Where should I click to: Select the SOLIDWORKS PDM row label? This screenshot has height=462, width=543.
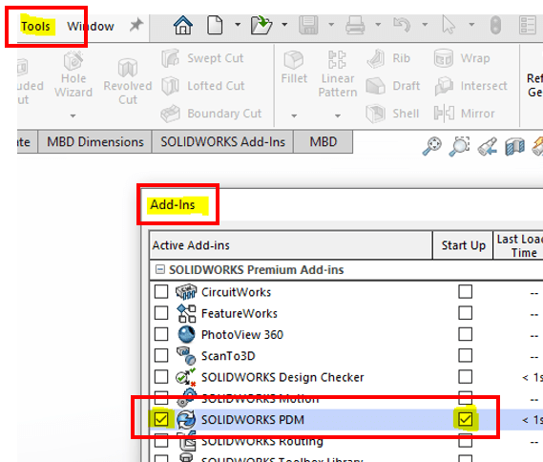tap(253, 420)
